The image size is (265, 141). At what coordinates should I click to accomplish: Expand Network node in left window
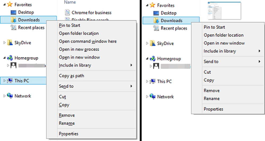click(x=5, y=96)
